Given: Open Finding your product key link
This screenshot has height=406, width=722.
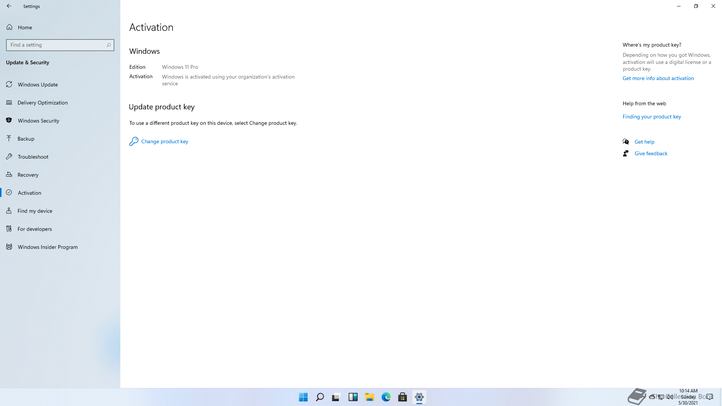Looking at the screenshot, I should 652,117.
